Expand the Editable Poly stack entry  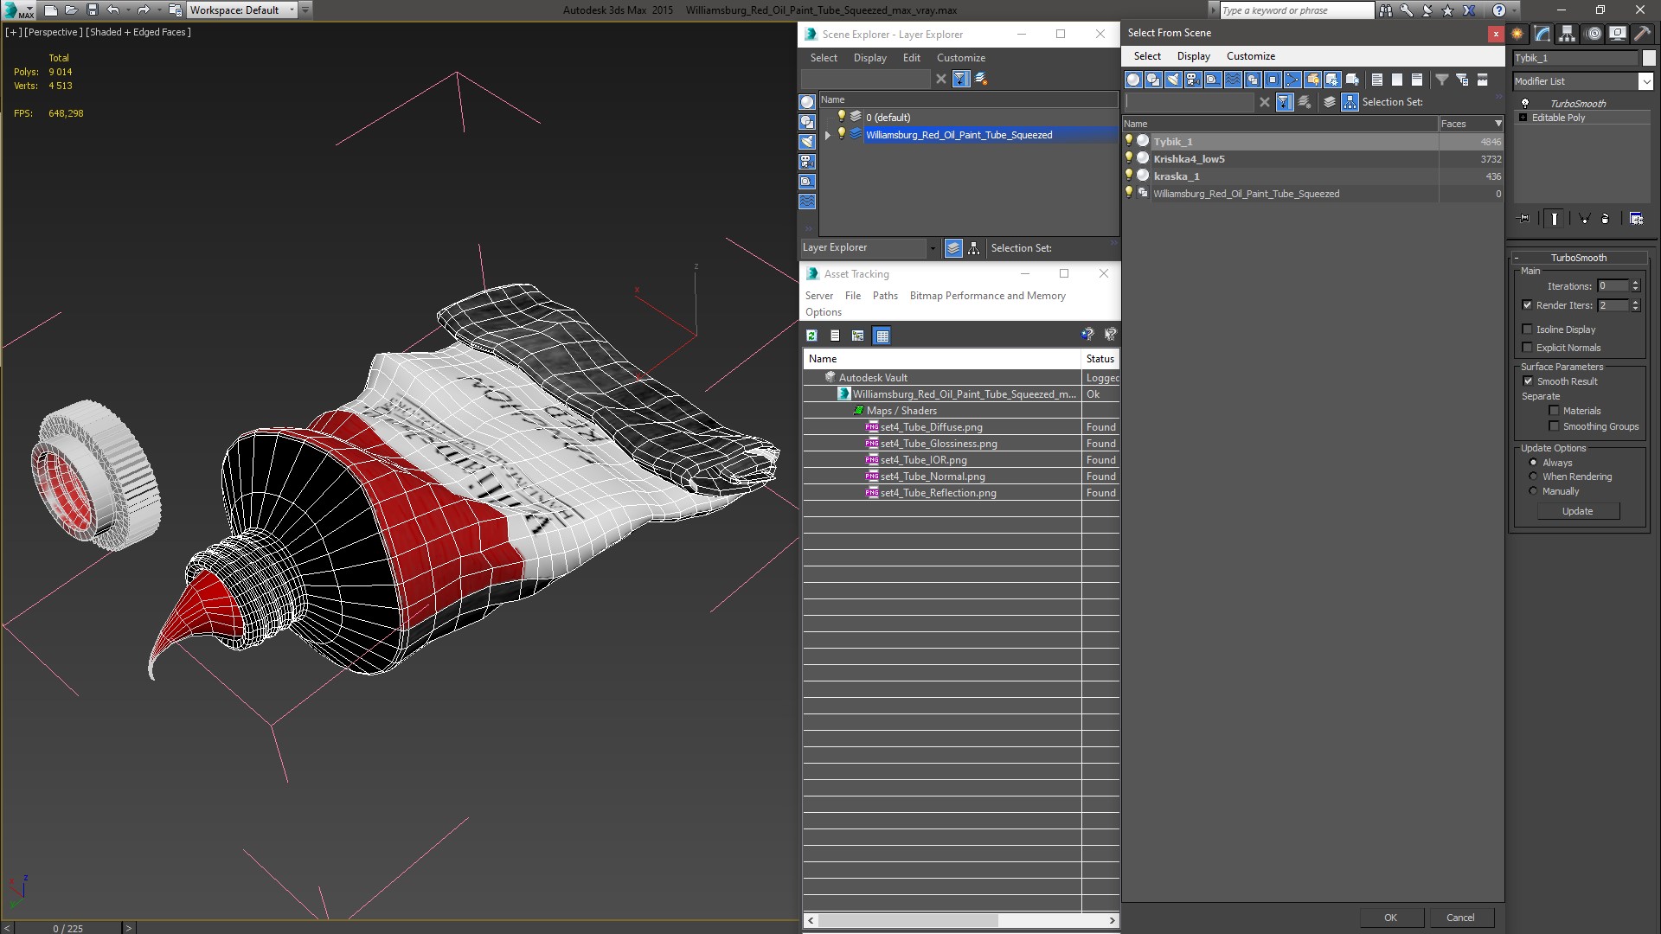(x=1523, y=118)
